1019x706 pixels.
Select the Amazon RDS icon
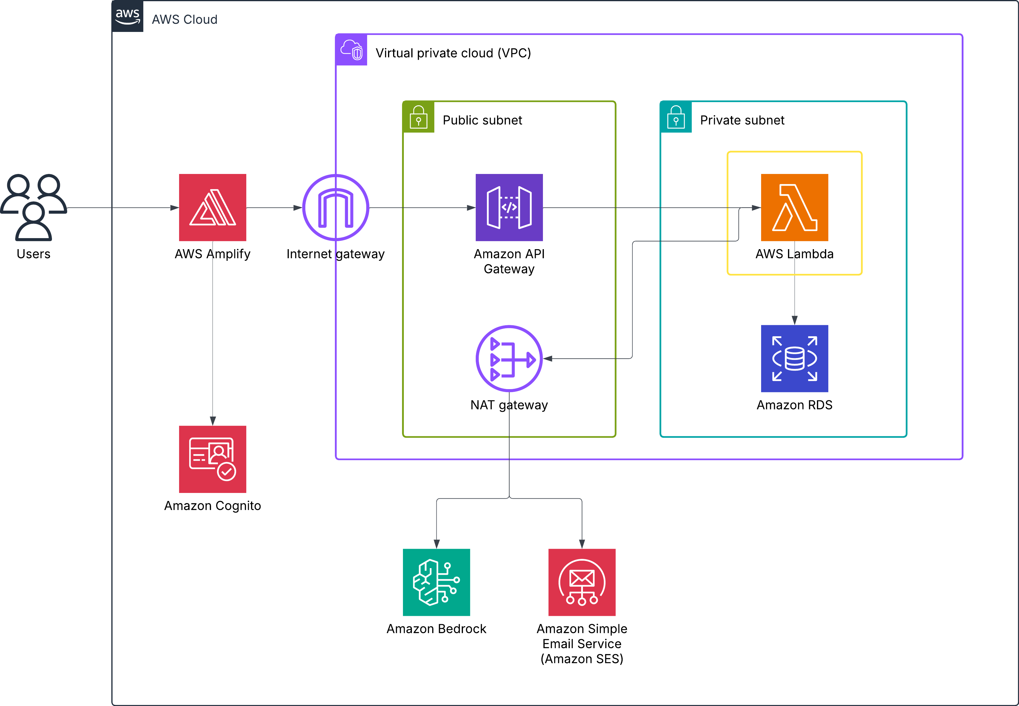click(x=794, y=358)
